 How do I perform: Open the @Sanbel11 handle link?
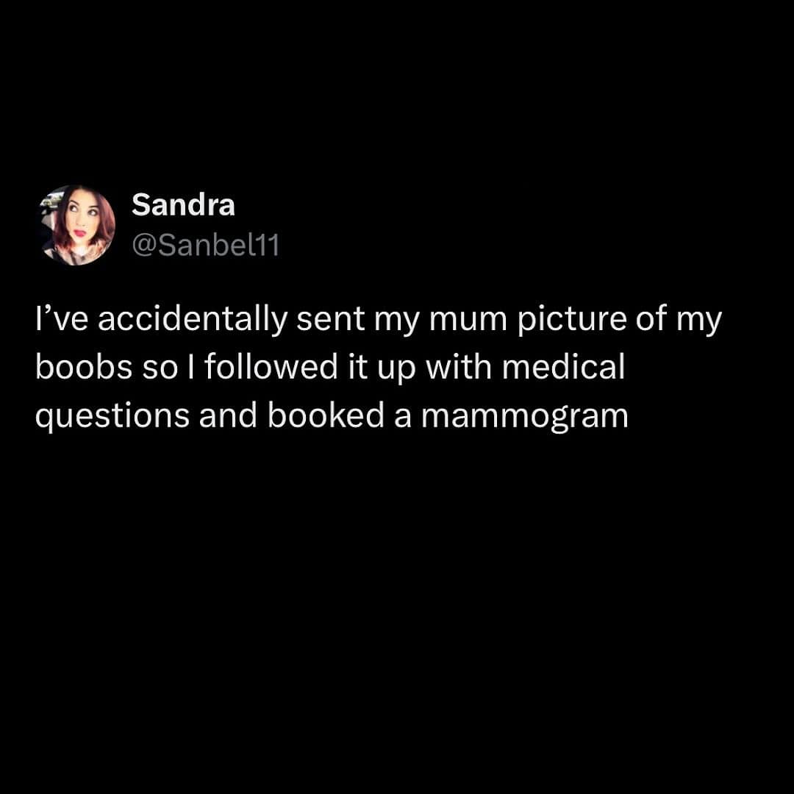(x=205, y=246)
